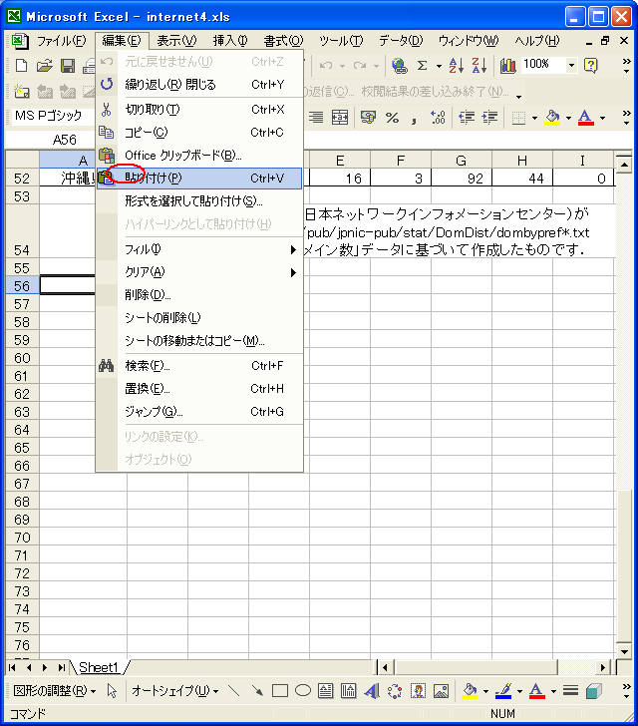Viewport: 638px width, 726px height.
Task: Select the Rectangle drawing tool
Action: [x=280, y=691]
